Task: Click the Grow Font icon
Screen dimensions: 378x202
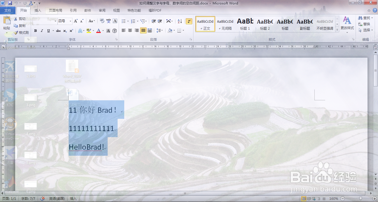Action: pos(76,21)
